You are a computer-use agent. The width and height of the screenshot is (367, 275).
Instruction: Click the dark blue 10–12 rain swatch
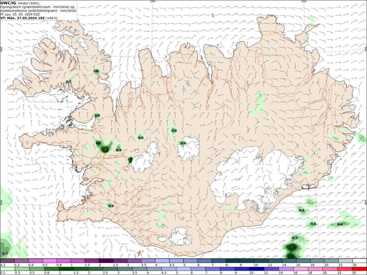[257, 269]
